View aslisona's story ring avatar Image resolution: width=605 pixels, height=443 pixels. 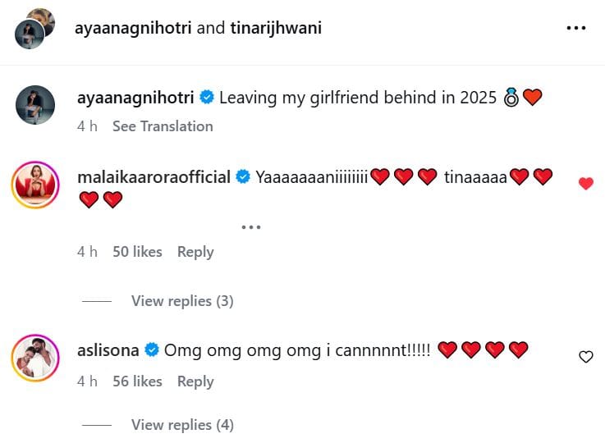coord(35,358)
